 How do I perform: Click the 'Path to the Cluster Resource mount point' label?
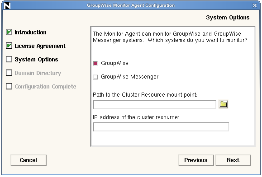pyautogui.click(x=145, y=95)
